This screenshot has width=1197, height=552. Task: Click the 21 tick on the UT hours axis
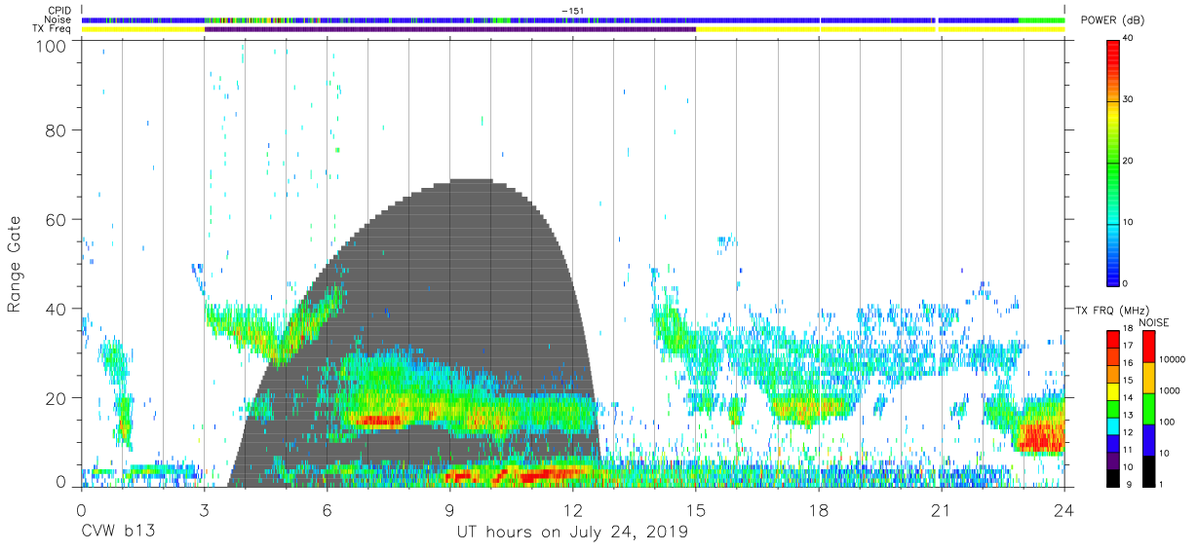pos(942,510)
